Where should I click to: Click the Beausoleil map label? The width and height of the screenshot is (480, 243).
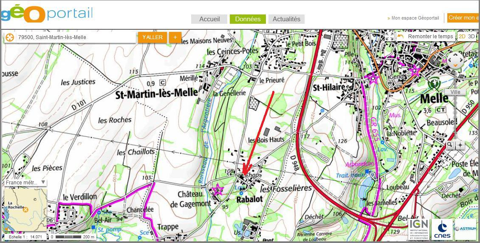coord(442,122)
